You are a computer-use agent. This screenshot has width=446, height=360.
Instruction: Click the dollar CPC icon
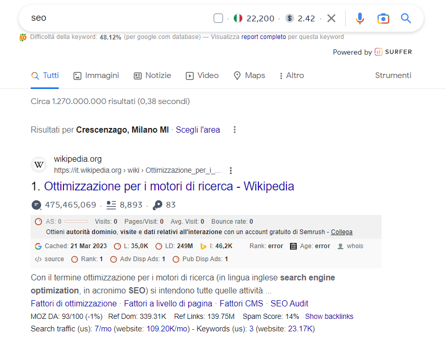click(x=290, y=18)
